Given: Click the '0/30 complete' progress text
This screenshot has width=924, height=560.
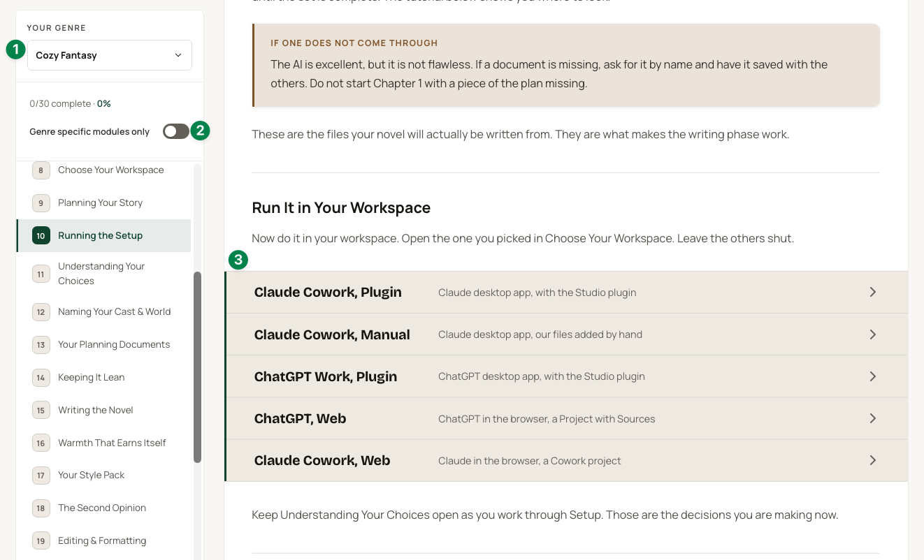Looking at the screenshot, I should point(60,103).
